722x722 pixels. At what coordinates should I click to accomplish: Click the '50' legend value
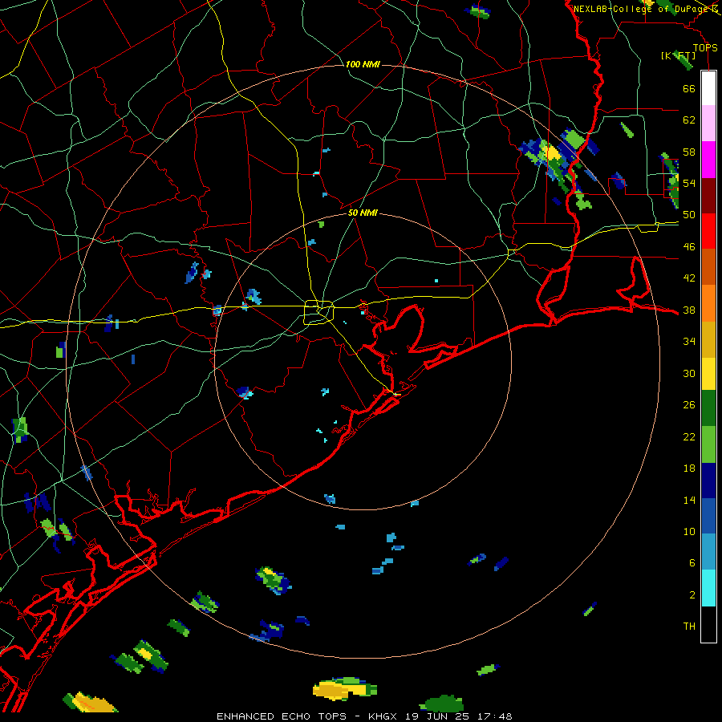(x=689, y=215)
